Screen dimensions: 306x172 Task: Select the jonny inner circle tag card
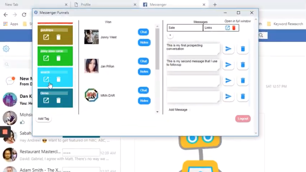click(55, 56)
